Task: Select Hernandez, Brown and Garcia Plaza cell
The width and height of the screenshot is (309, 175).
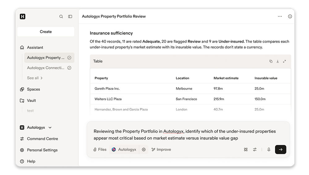Action: pos(121,109)
